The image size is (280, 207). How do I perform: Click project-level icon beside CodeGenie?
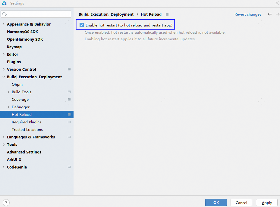[x=69, y=167]
